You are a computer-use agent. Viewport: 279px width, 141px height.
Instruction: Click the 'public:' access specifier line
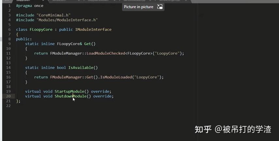(x=24, y=39)
